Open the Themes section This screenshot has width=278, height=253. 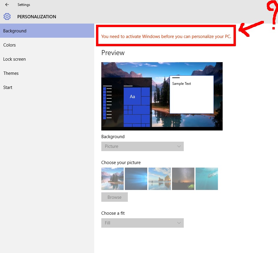pos(11,73)
